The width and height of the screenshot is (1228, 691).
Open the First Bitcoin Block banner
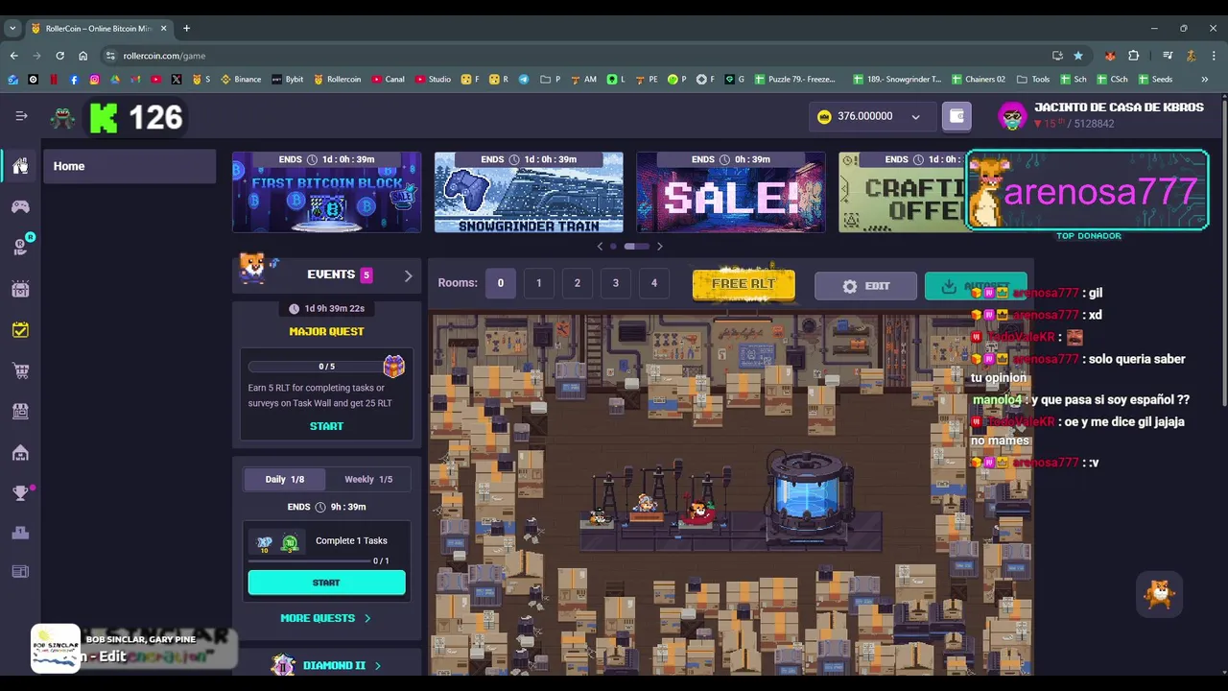click(x=326, y=192)
